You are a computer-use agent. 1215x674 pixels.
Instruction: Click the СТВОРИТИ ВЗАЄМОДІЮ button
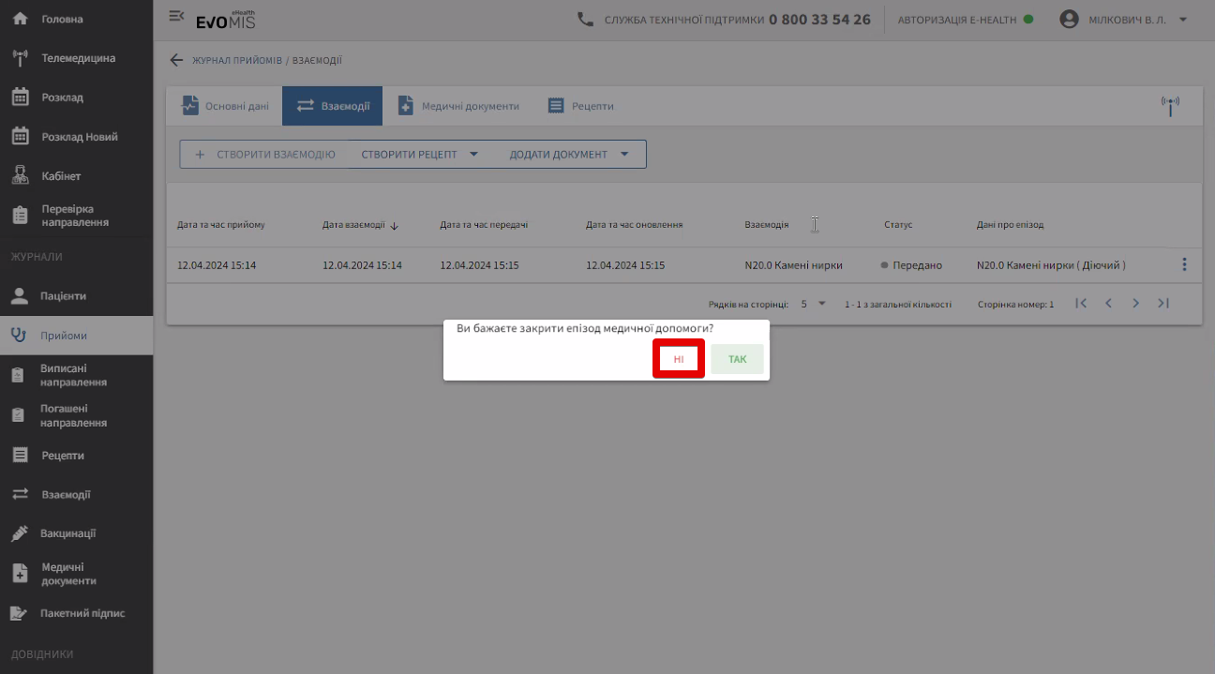point(264,155)
